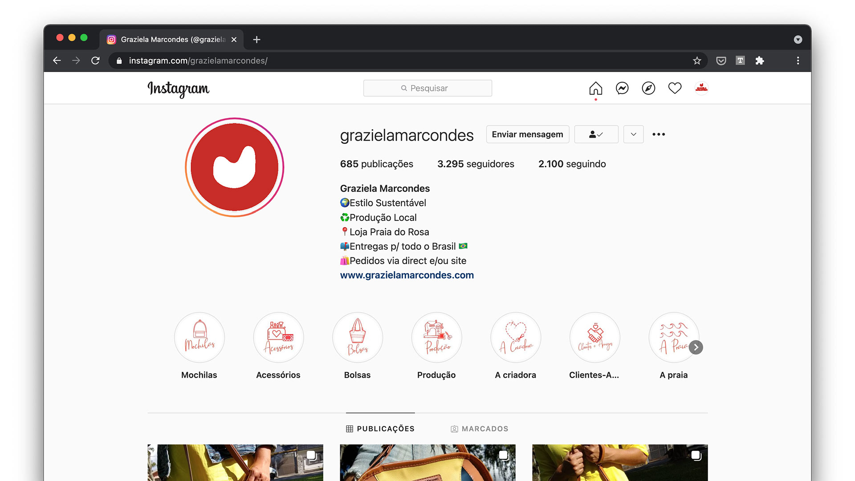Image resolution: width=855 pixels, height=481 pixels.
Task: Open profile options three-dots menu
Action: click(x=659, y=135)
